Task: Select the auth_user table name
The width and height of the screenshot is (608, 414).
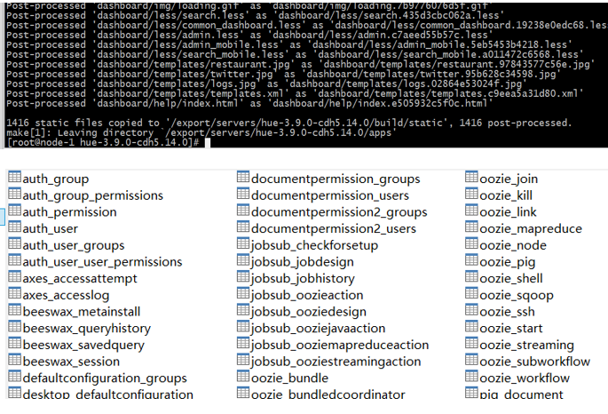Action: point(51,229)
